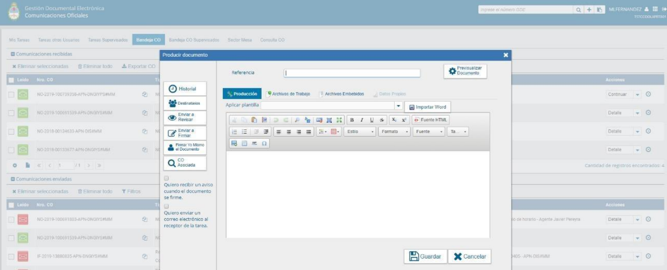667x270 pixels.
Task: Open the Aplicar plantilla dropdown
Action: point(398,106)
